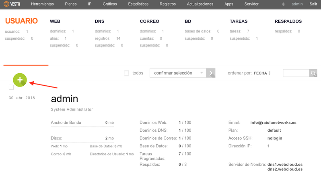Click Salir to log out
The image size is (321, 179).
[313, 4]
